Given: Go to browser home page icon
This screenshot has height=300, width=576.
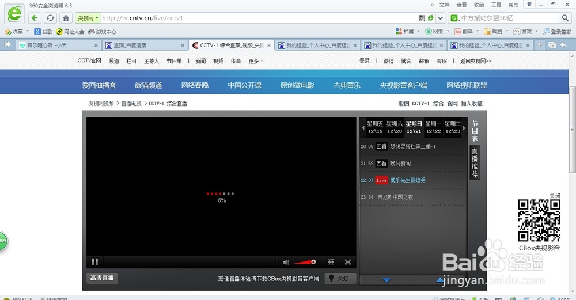Looking at the screenshot, I should [x=66, y=18].
